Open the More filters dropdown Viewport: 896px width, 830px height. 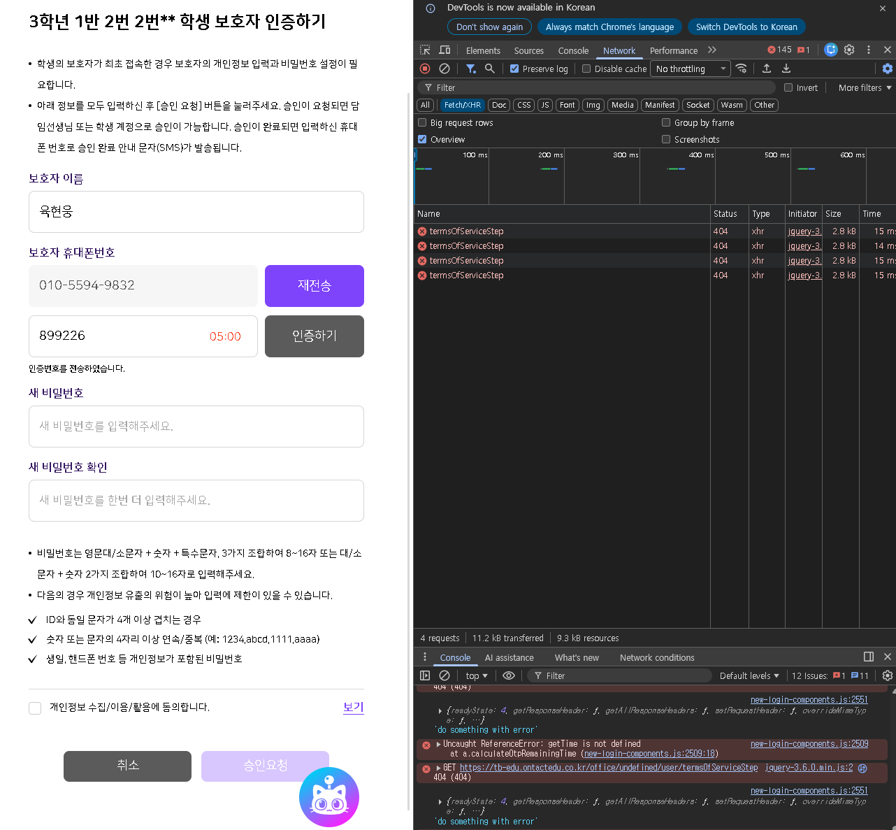[865, 87]
